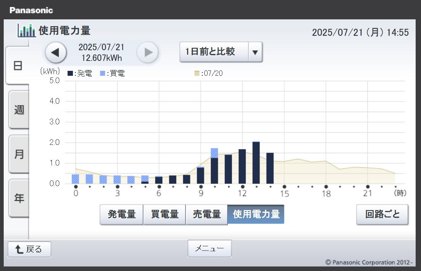The image size is (421, 271).
Task: Select the 1日前と比較 combo box
Action: 214,52
